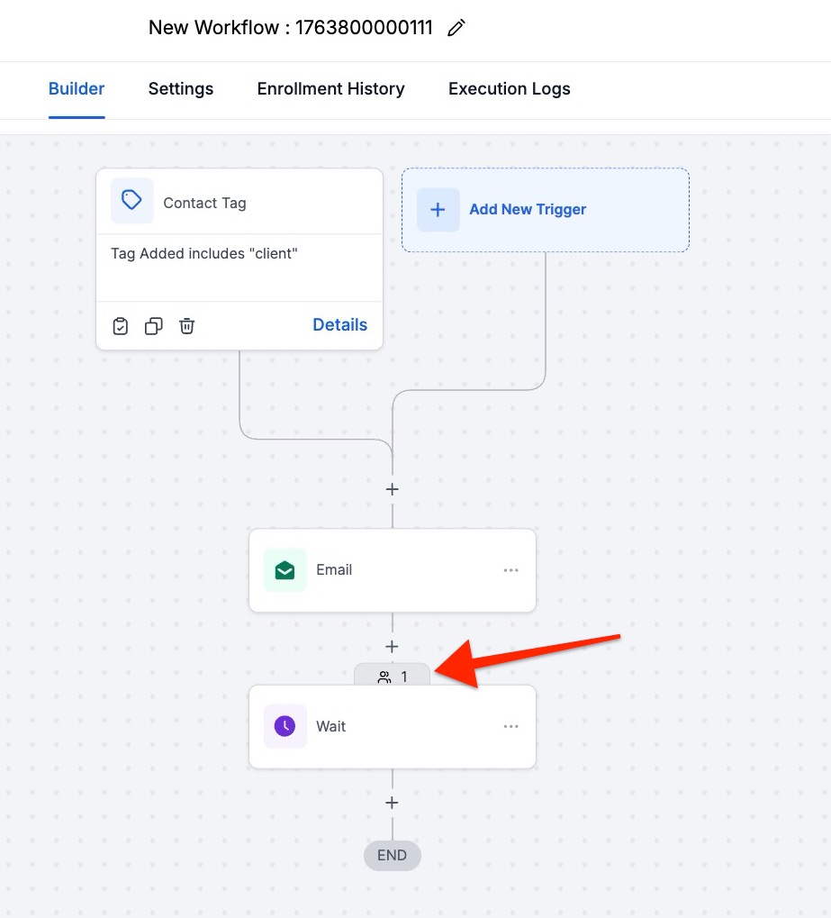Duplicate the Contact Tag trigger using copy icon
The height and width of the screenshot is (918, 831).
[x=154, y=326]
